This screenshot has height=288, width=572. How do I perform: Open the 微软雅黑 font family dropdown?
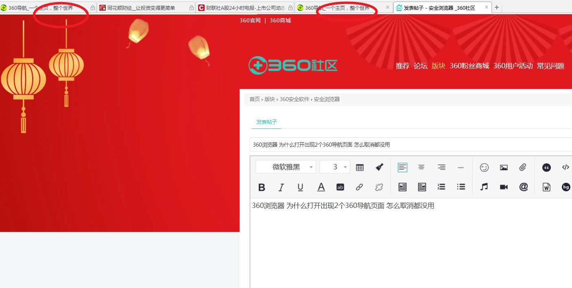[x=286, y=167]
